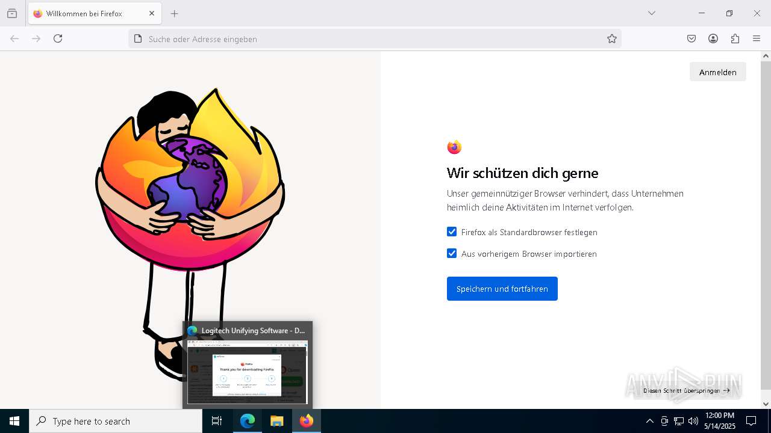Open a new tab with plus button
This screenshot has width=771, height=433.
tap(175, 13)
